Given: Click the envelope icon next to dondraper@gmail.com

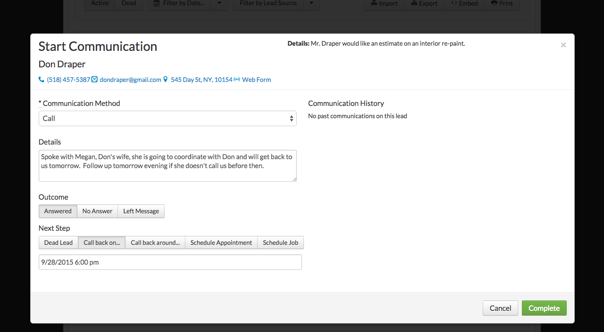Looking at the screenshot, I should point(94,80).
